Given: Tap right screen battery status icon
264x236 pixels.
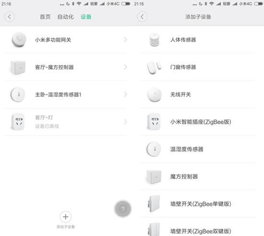Looking at the screenshot, I should 258,4.
